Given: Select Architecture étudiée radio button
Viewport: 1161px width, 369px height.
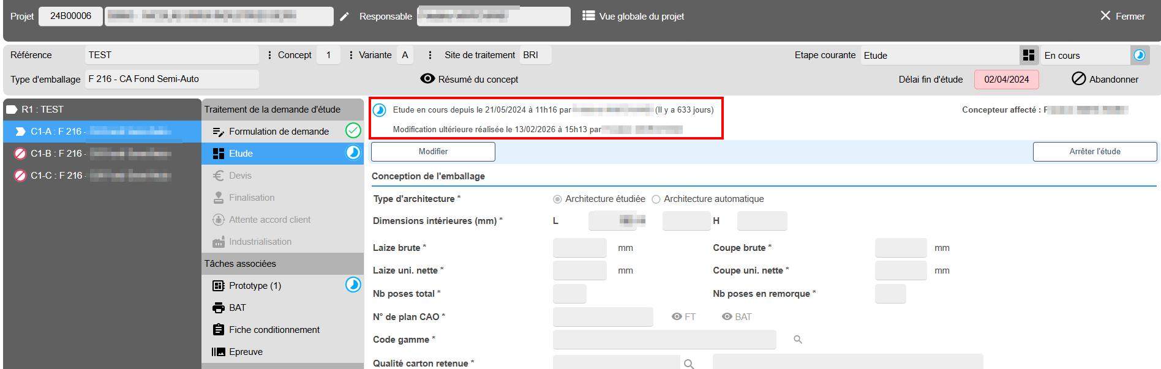Looking at the screenshot, I should click(x=557, y=199).
